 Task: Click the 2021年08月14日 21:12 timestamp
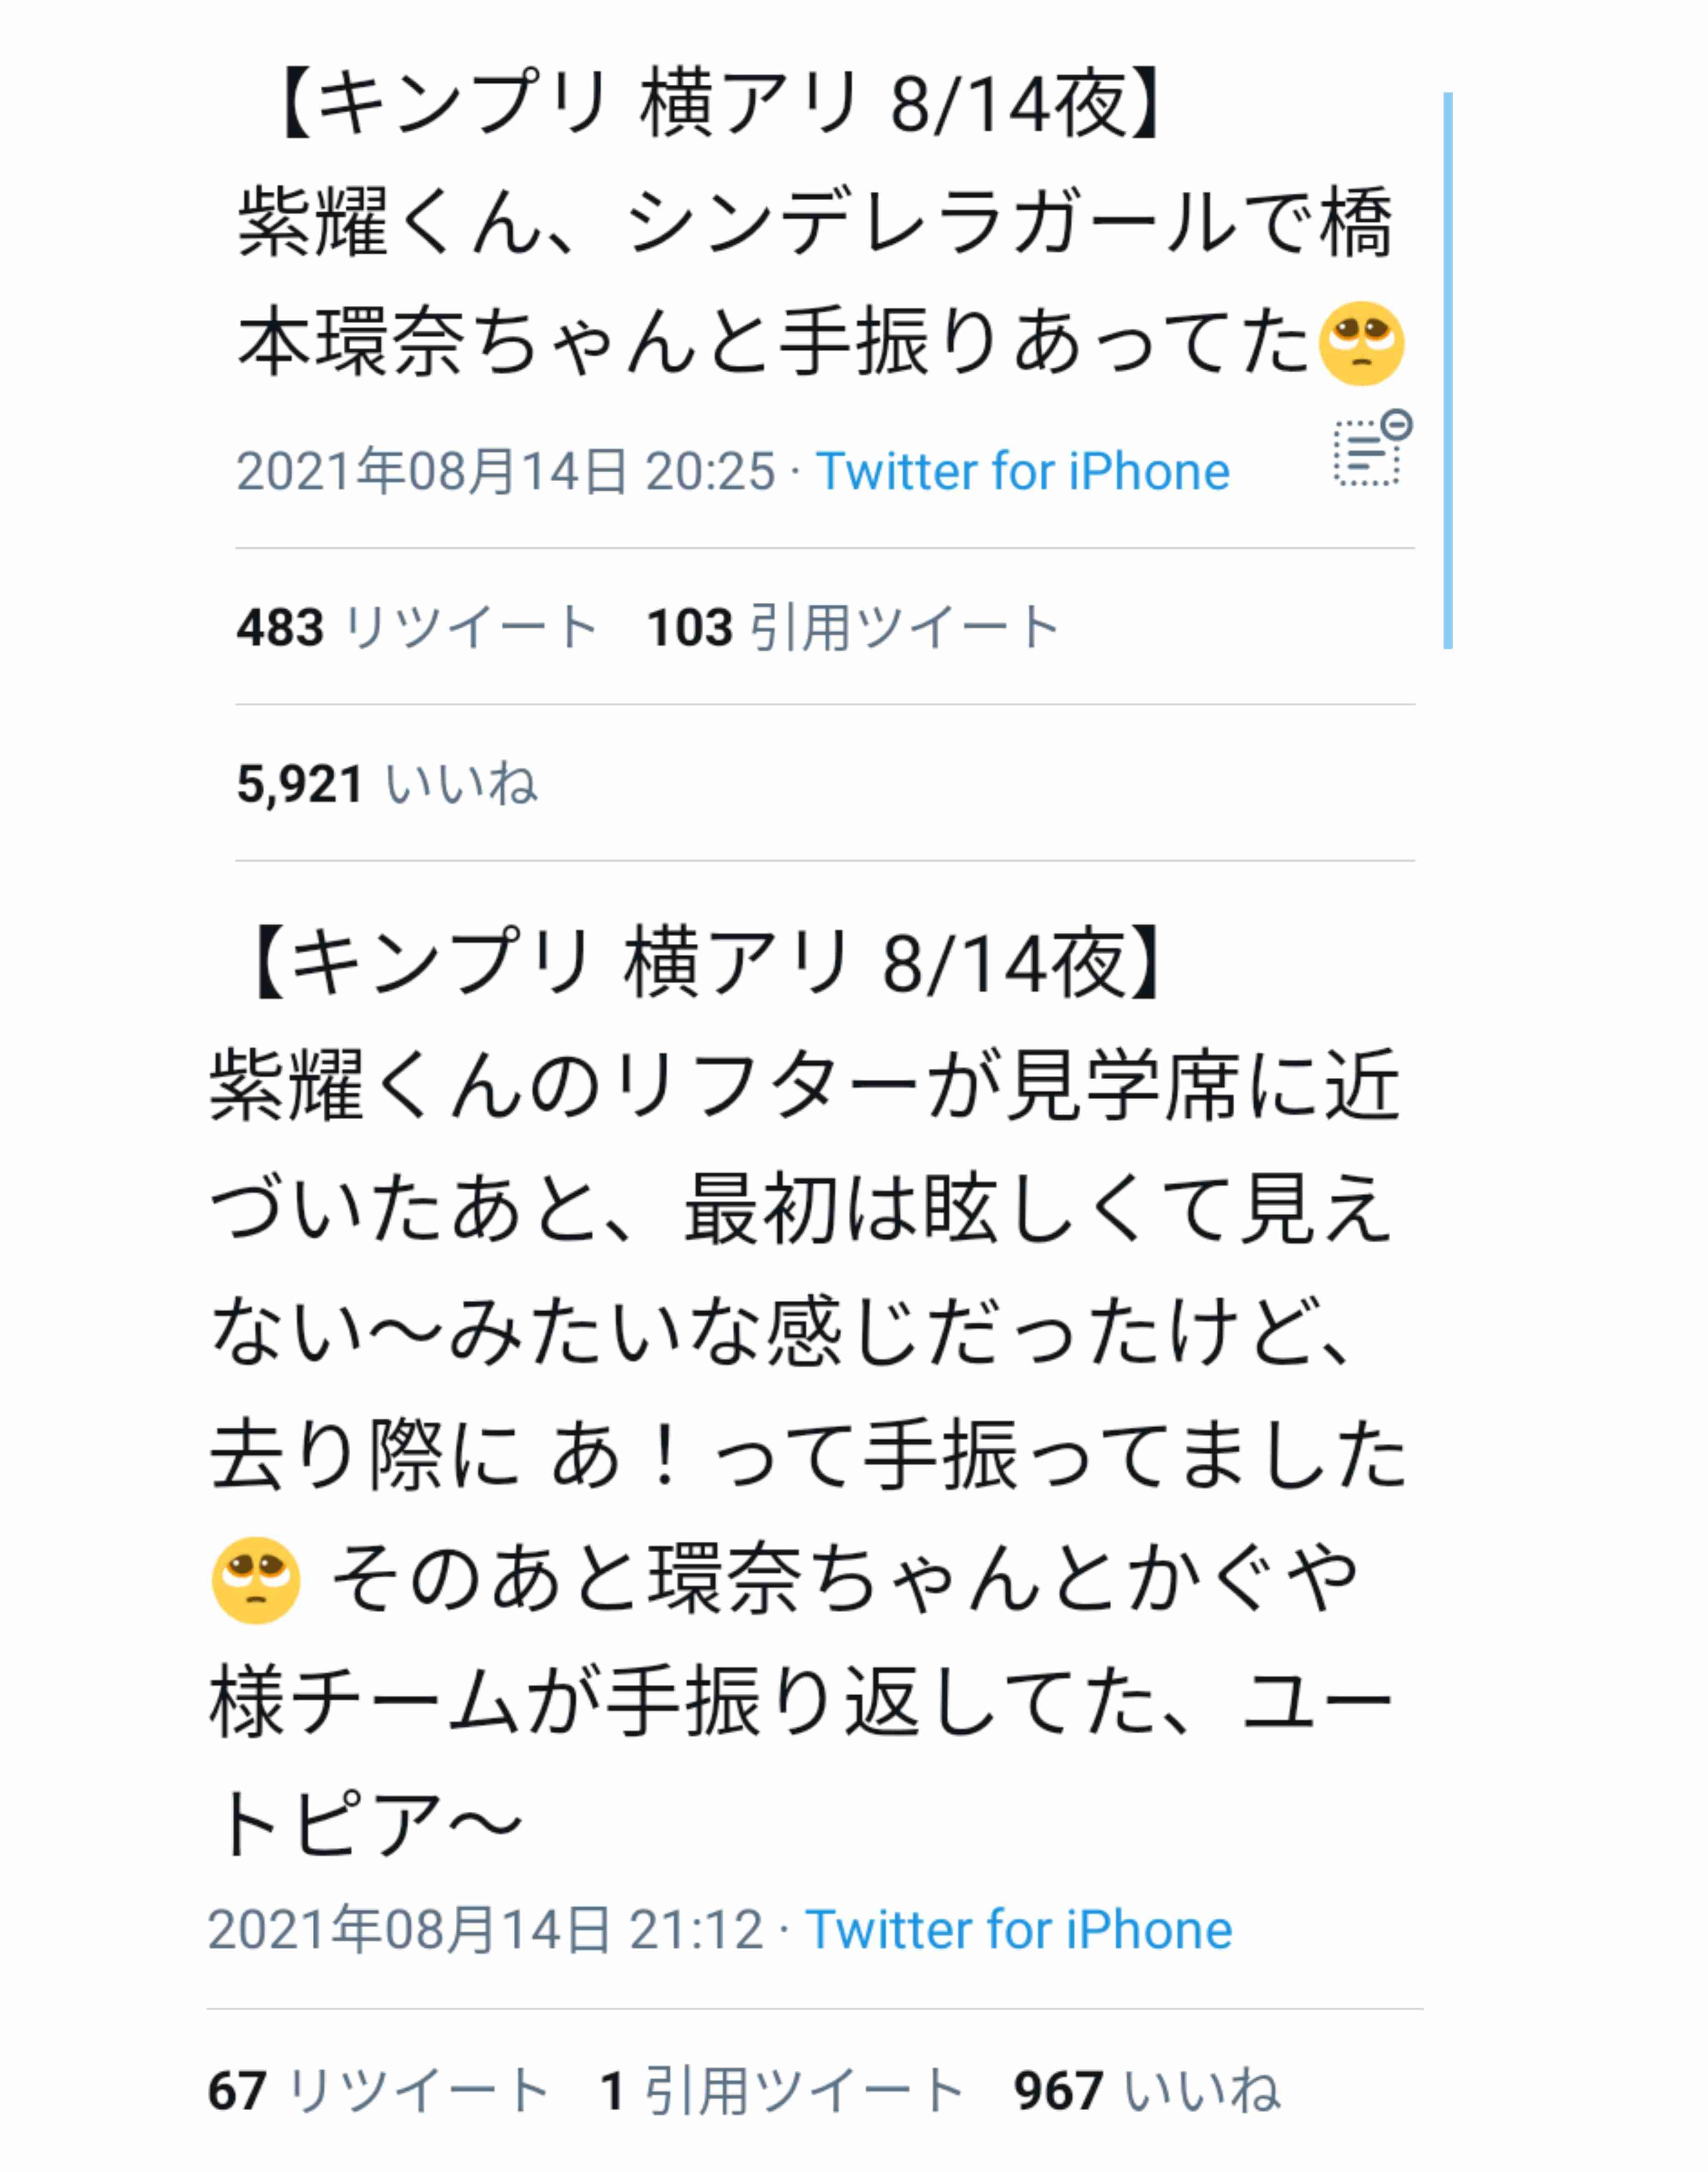486,1930
